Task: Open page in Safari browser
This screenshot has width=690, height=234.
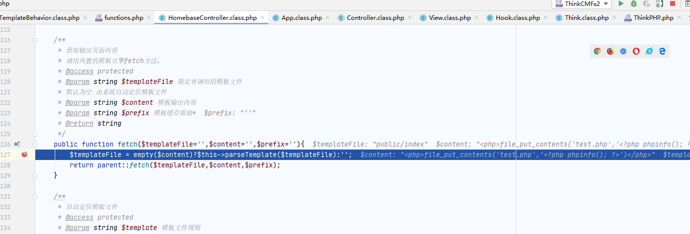Action: (623, 51)
